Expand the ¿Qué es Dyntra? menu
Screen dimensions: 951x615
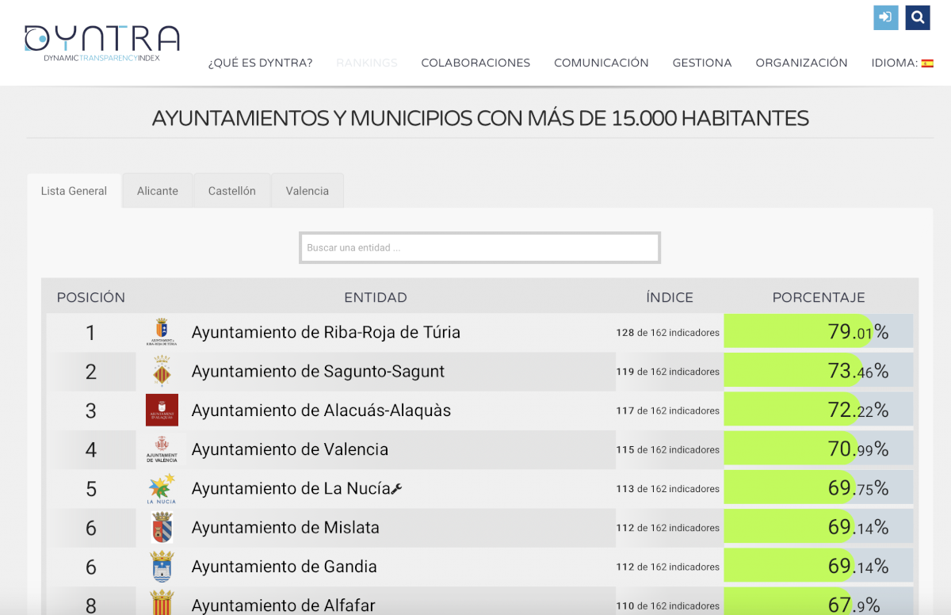[260, 63]
